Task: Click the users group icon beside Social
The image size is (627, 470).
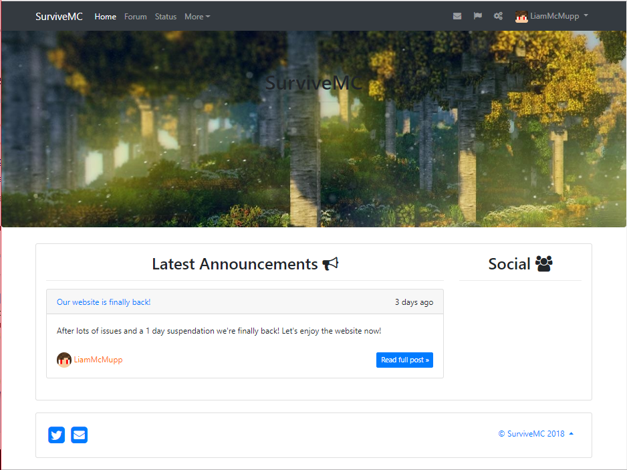Action: (544, 263)
